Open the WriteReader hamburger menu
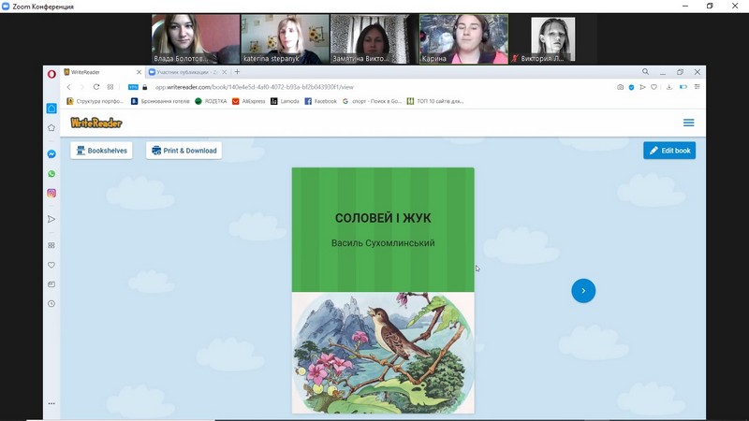The image size is (749, 421). tap(688, 123)
